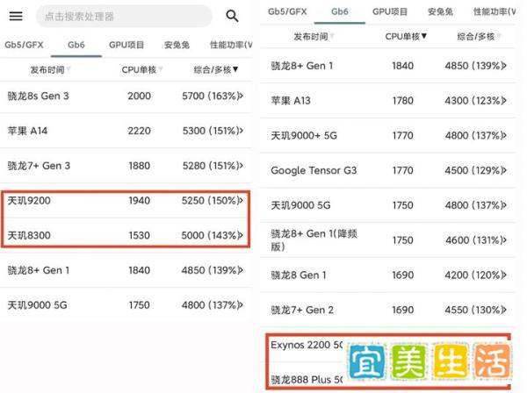This screenshot has width=527, height=393.
Task: Select the Exynos 2200 processor name
Action: [x=307, y=345]
